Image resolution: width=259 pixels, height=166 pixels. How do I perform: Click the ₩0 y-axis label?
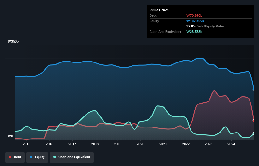[10, 136]
